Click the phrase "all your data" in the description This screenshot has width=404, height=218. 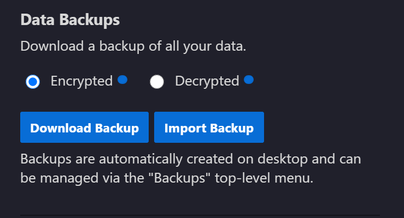tap(206, 46)
